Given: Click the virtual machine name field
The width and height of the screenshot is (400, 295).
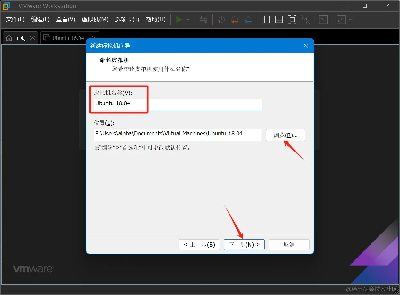Looking at the screenshot, I should point(178,105).
